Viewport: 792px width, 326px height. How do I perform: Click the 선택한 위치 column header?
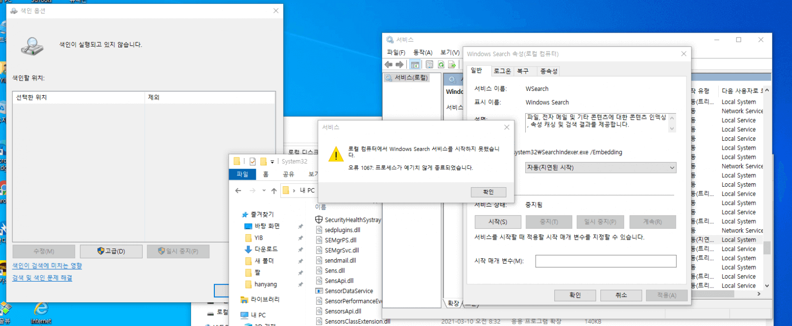(79, 98)
